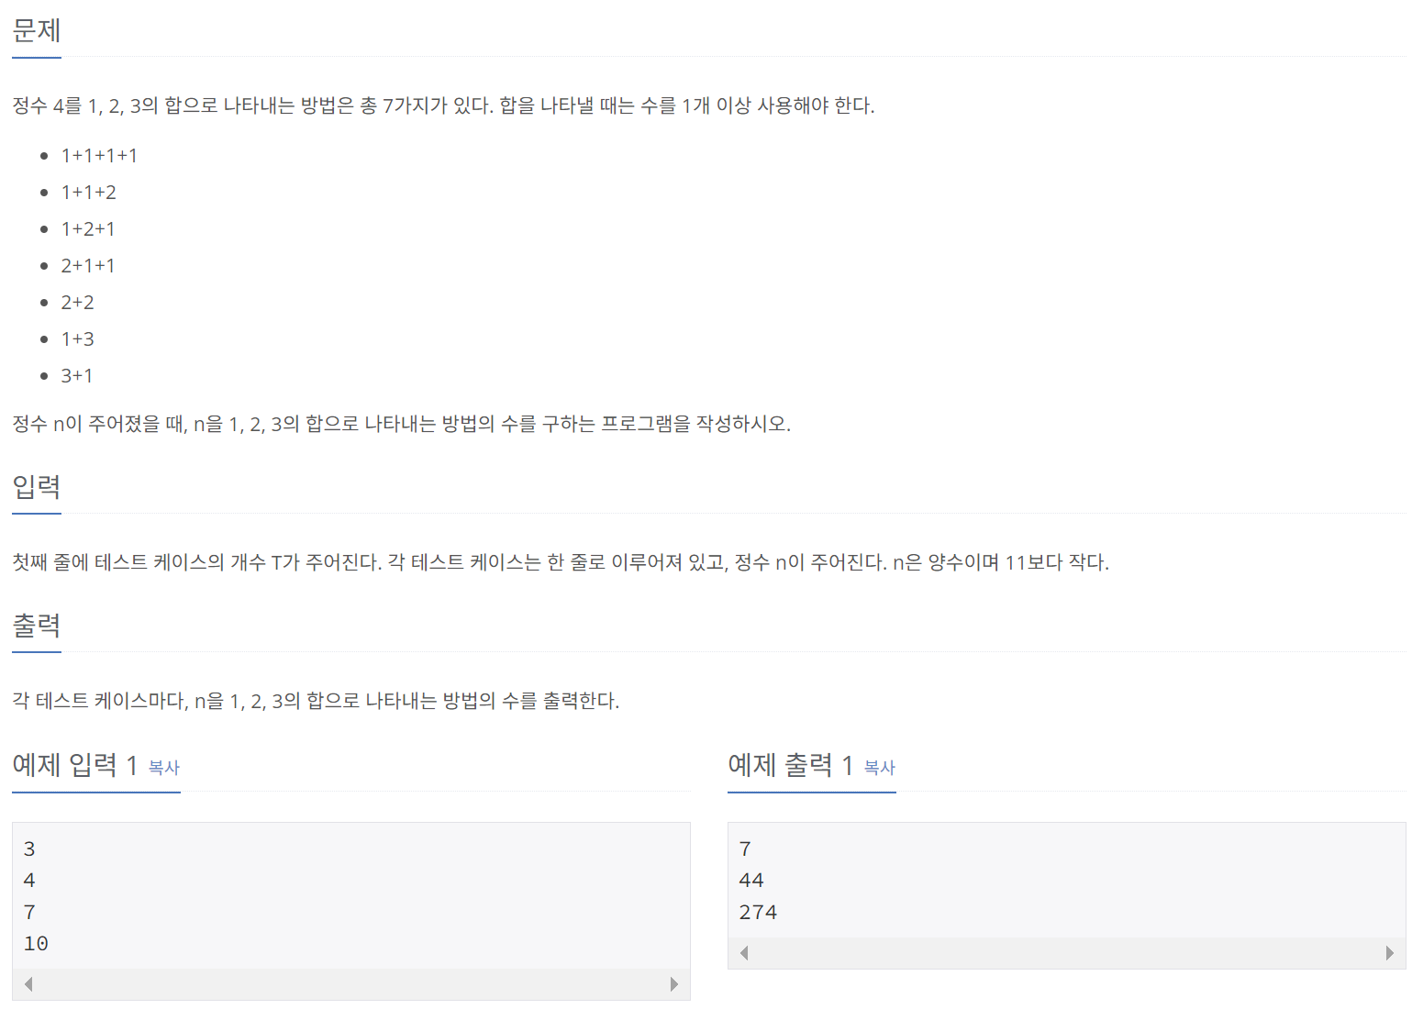
Task: Click the 2+2 list item
Action: pyautogui.click(x=77, y=303)
